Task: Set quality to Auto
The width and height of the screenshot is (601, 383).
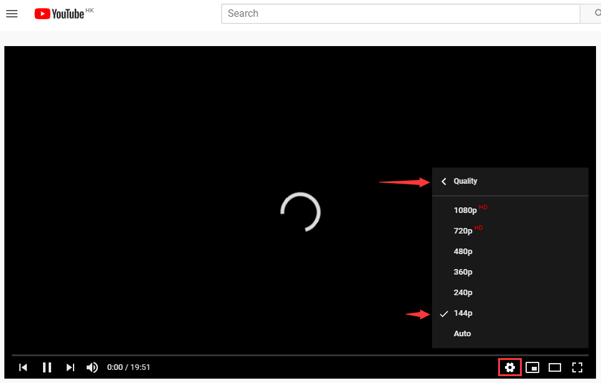Action: [510, 334]
